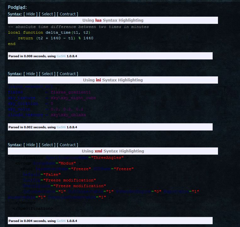Open GeSHi link under the xml block
The image size is (240, 227).
pyautogui.click(x=61, y=221)
